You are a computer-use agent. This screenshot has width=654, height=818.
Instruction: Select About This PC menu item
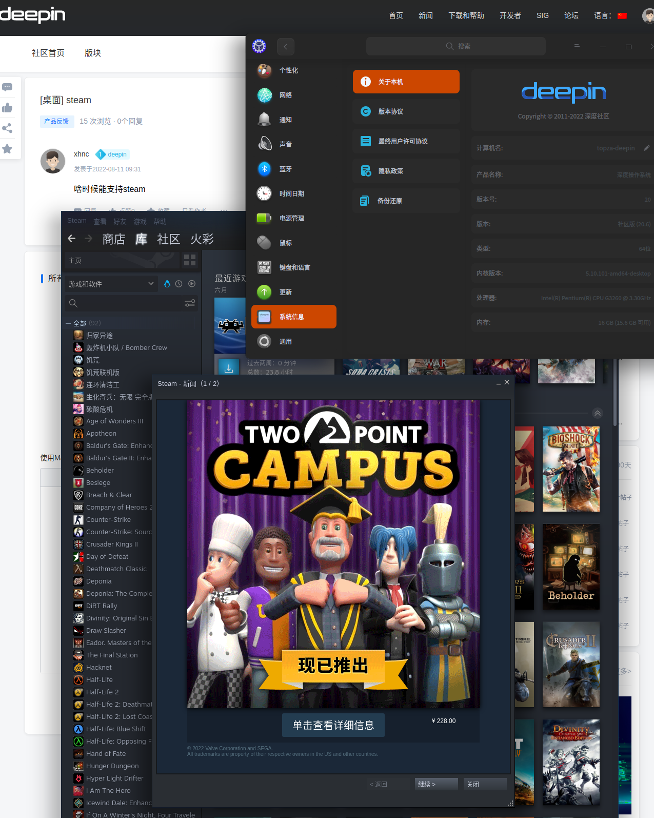pyautogui.click(x=406, y=82)
